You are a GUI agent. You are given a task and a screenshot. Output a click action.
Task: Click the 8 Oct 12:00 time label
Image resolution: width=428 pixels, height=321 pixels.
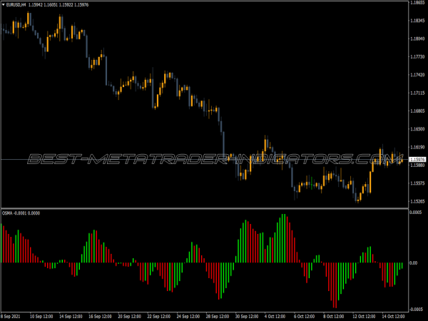pos(334,317)
